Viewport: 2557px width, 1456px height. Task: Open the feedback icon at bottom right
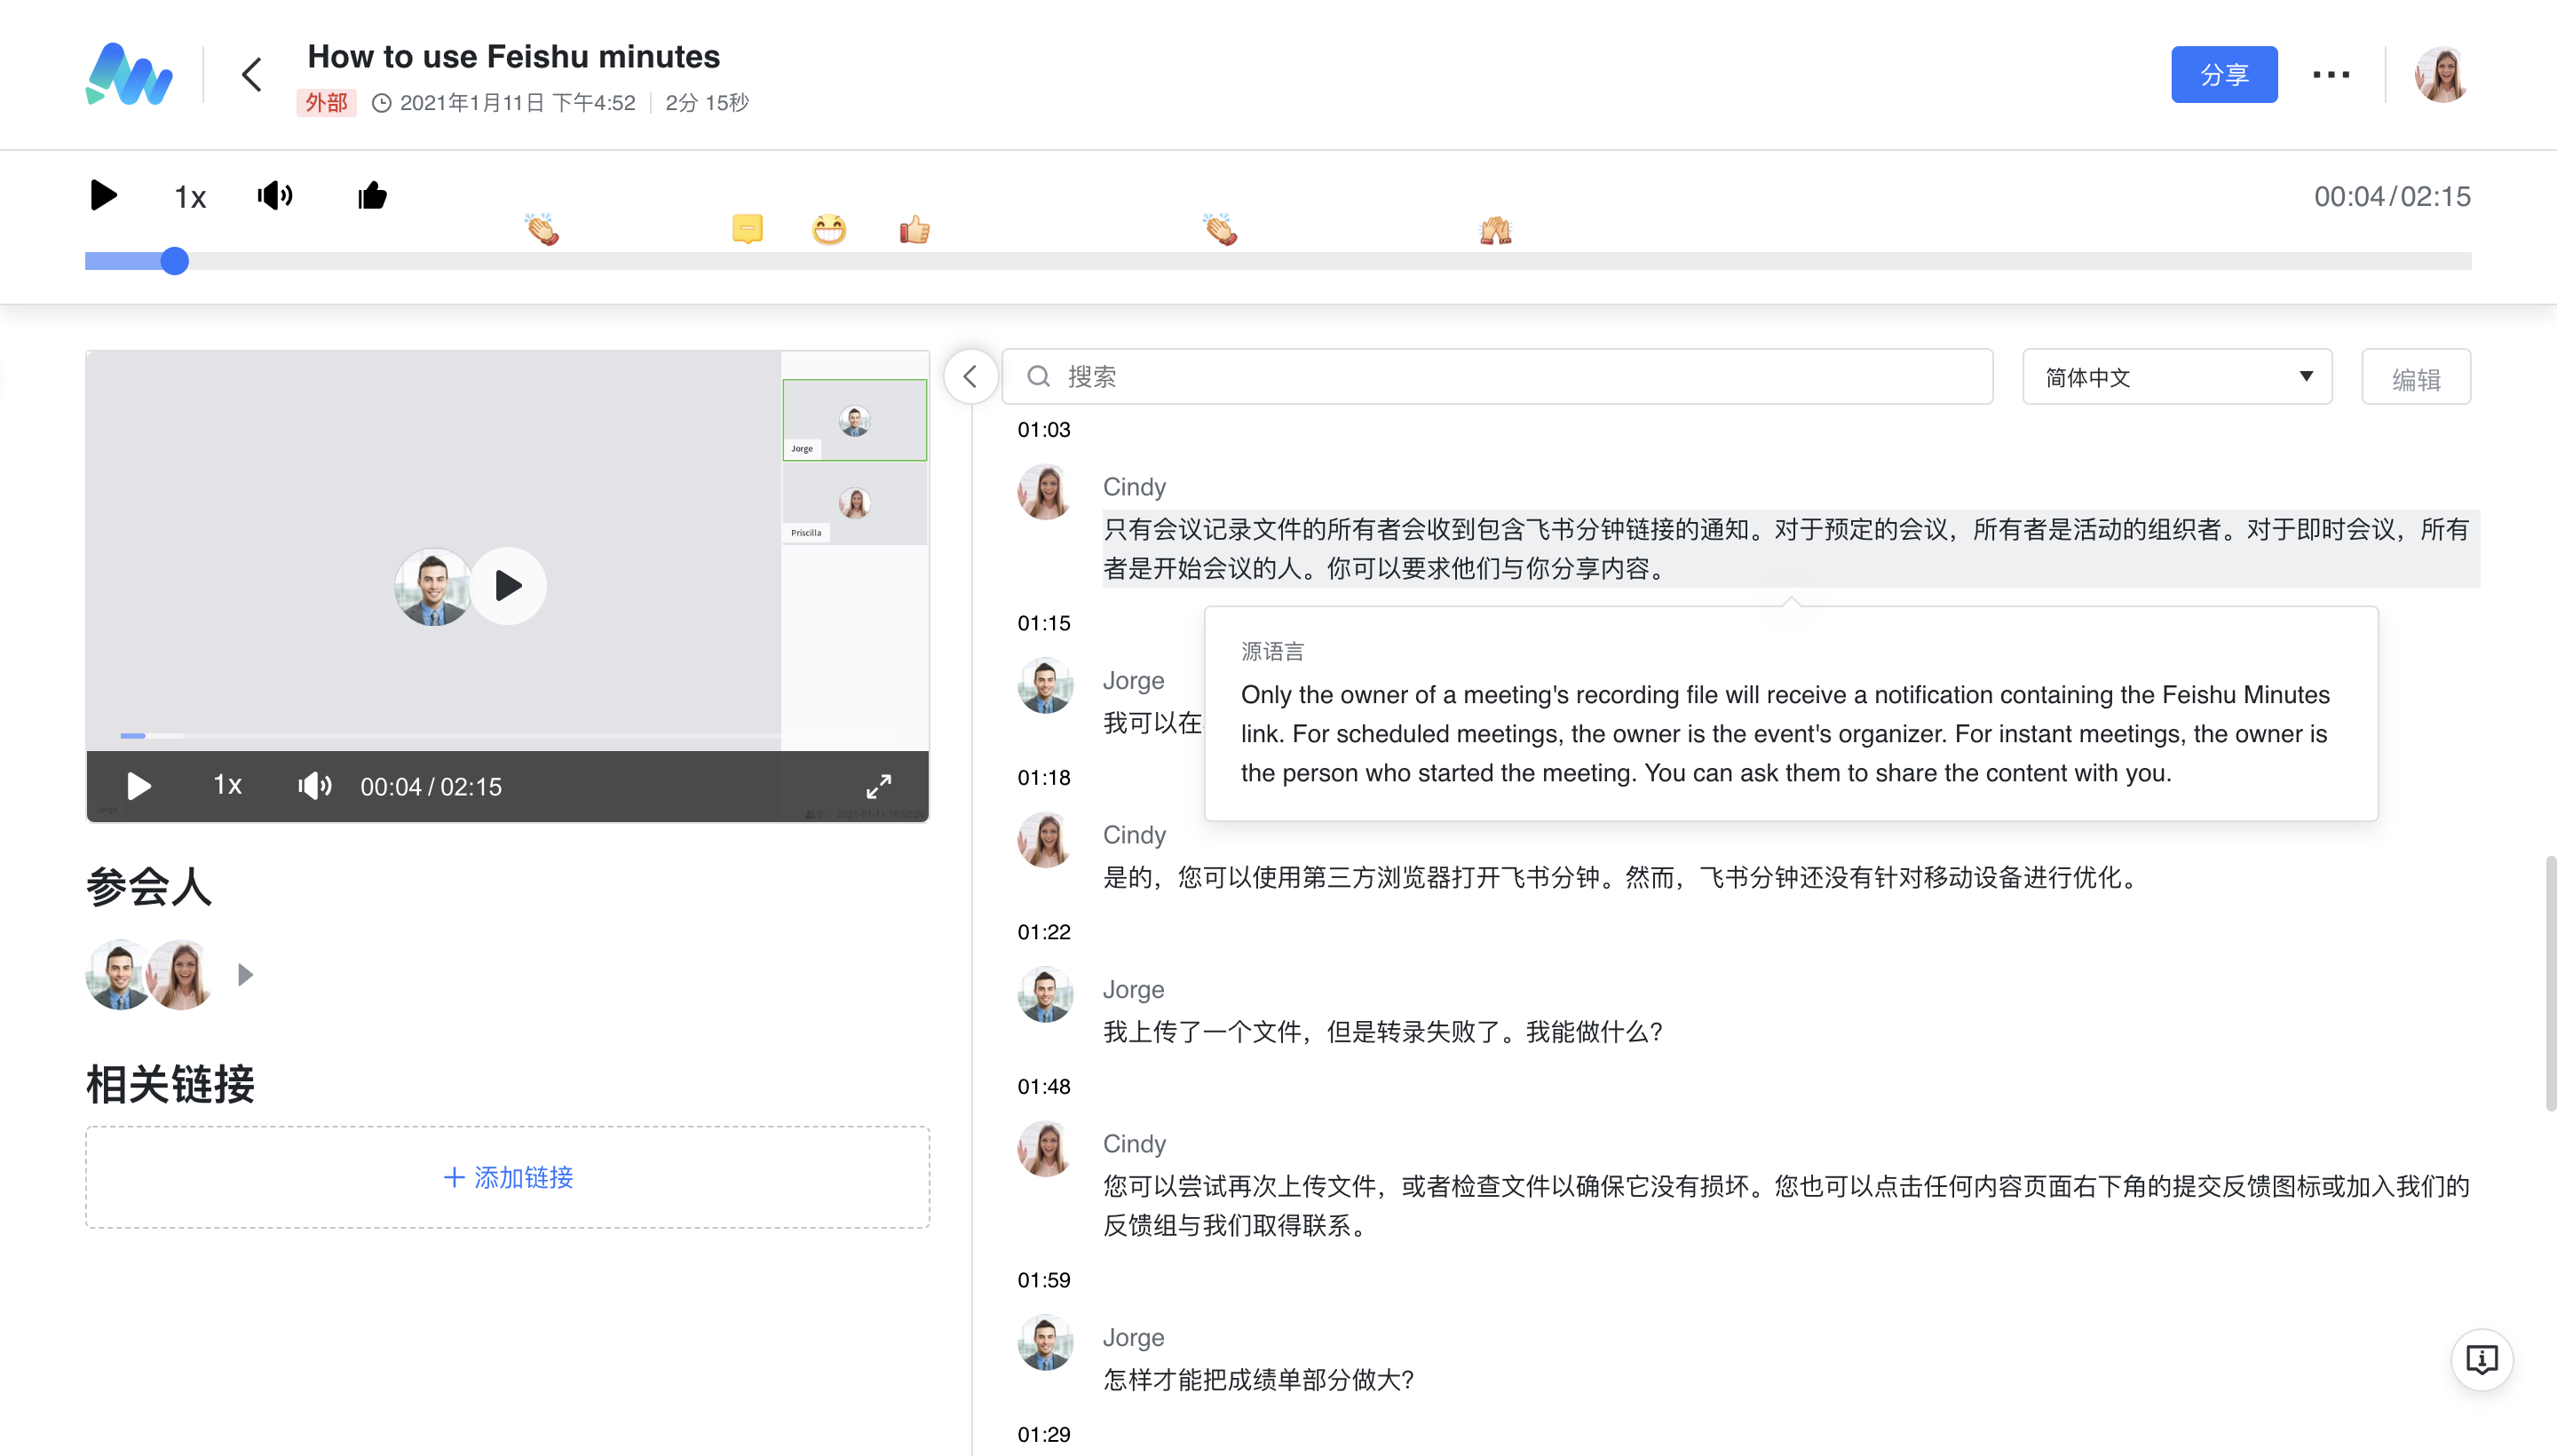point(2481,1360)
